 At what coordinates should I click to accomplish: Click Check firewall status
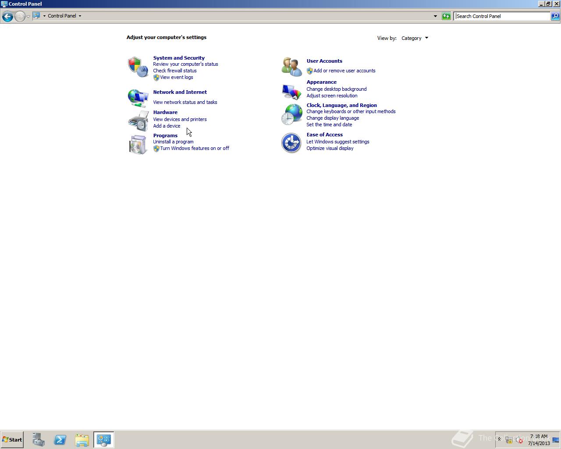(175, 71)
